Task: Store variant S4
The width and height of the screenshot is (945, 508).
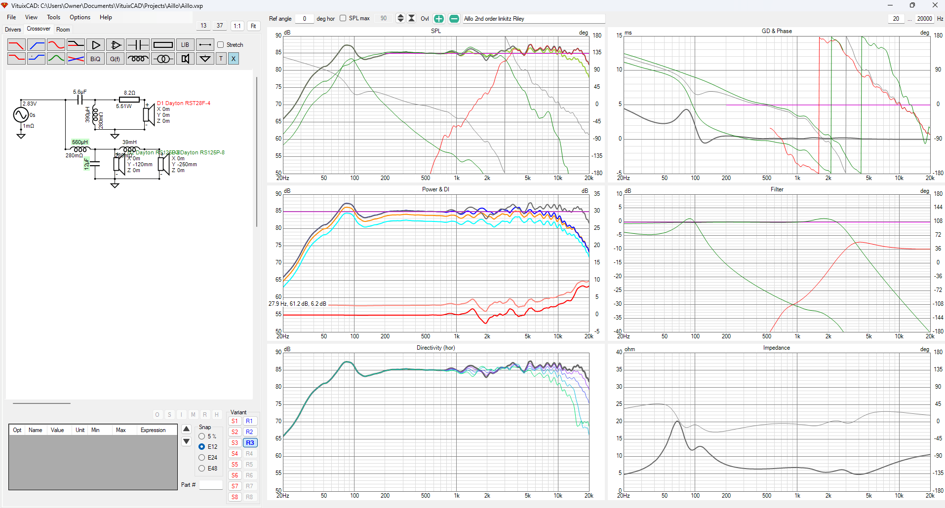Action: point(235,454)
